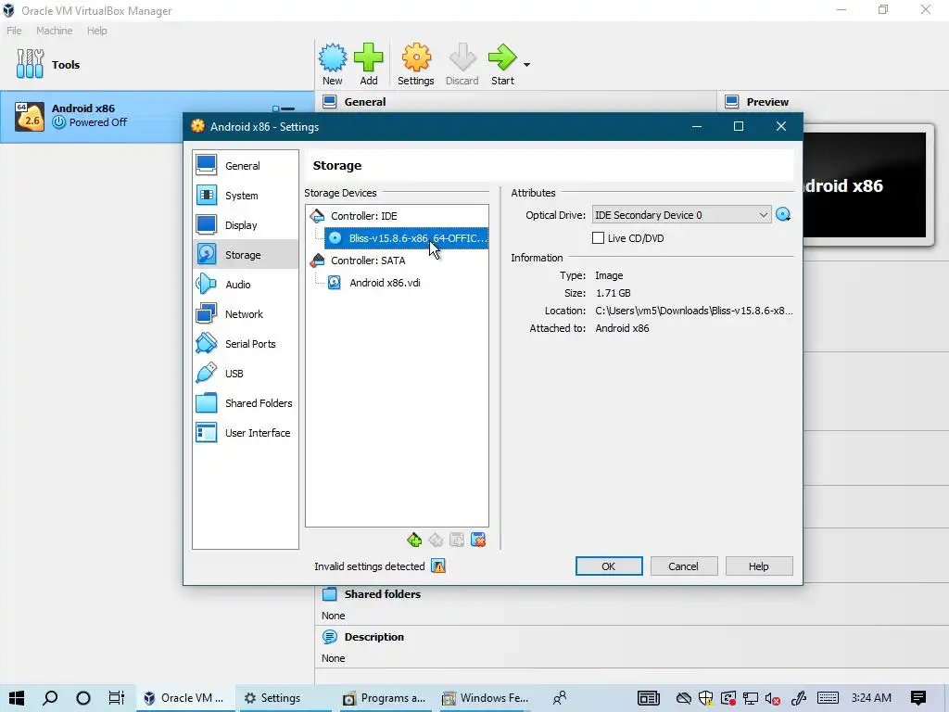
Task: Click the Add machine toolbar icon
Action: click(369, 64)
